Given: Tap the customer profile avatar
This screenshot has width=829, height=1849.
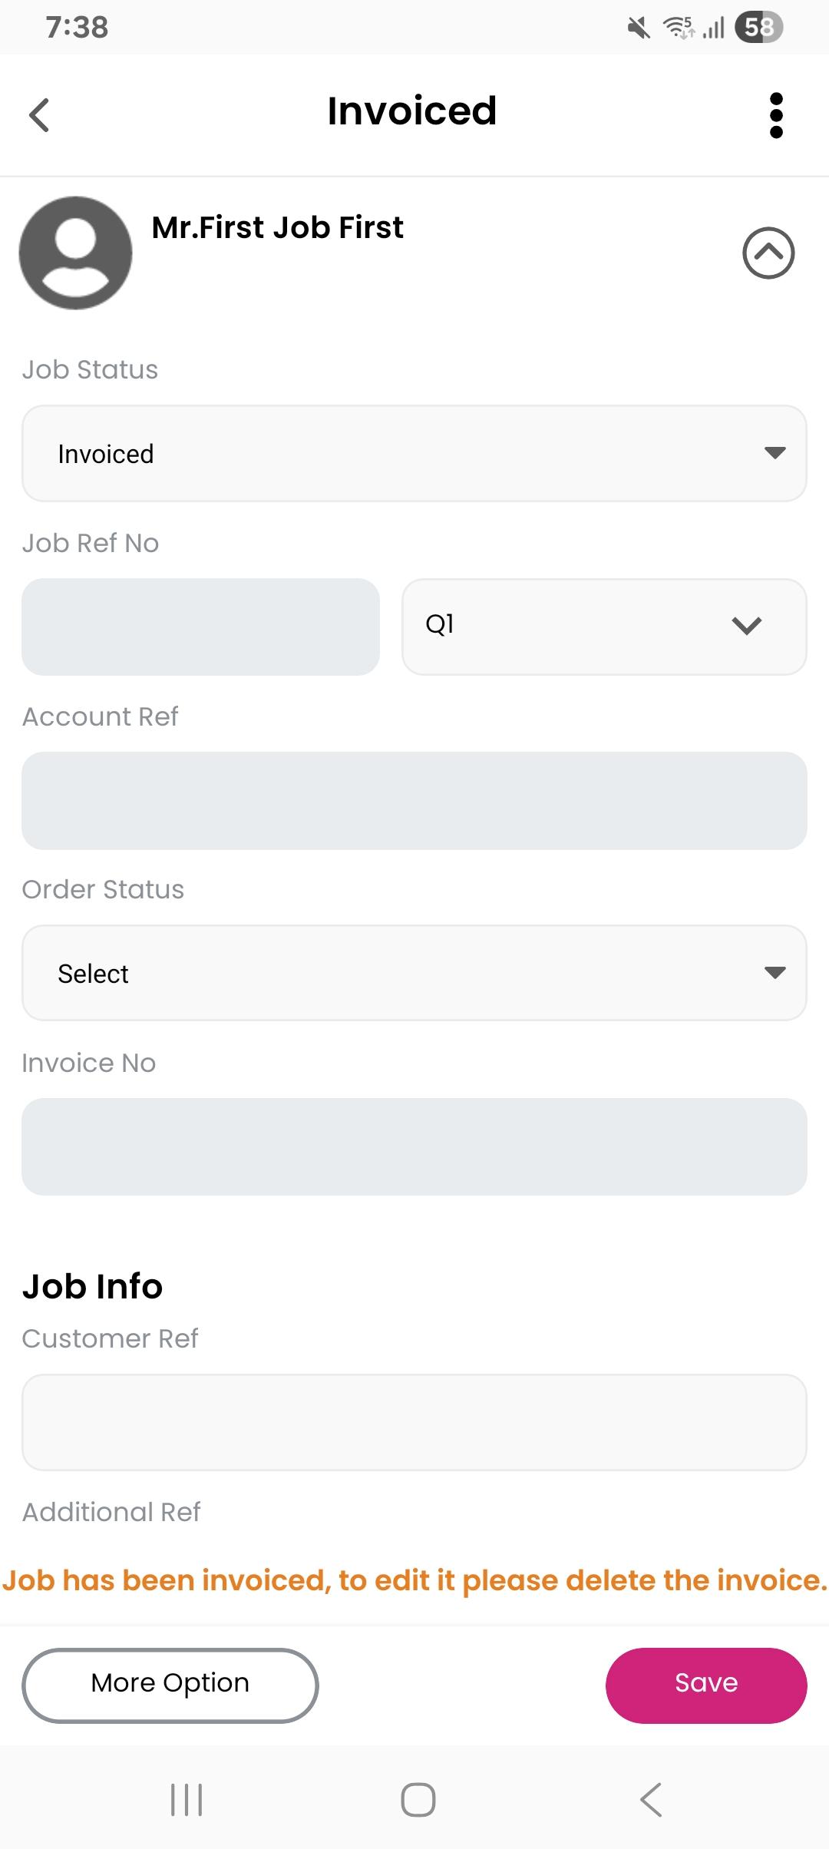Looking at the screenshot, I should click(75, 253).
